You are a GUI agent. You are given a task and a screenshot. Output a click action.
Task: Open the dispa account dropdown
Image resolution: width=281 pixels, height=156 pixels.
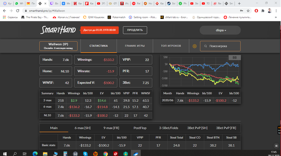(x=220, y=30)
